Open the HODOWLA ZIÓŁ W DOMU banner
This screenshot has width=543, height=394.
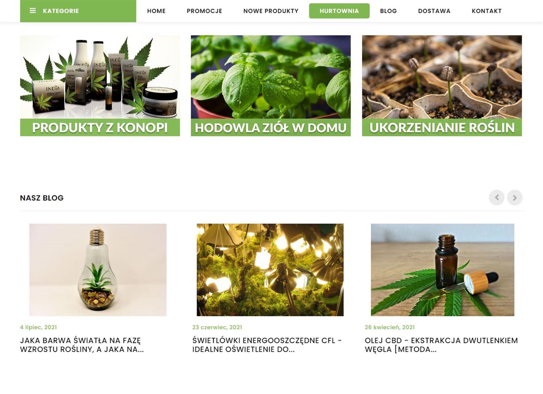click(x=270, y=86)
